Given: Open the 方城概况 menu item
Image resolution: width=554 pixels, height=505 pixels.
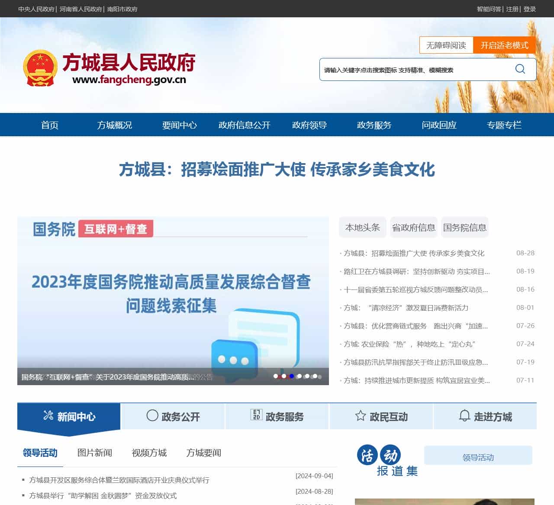Looking at the screenshot, I should point(115,125).
